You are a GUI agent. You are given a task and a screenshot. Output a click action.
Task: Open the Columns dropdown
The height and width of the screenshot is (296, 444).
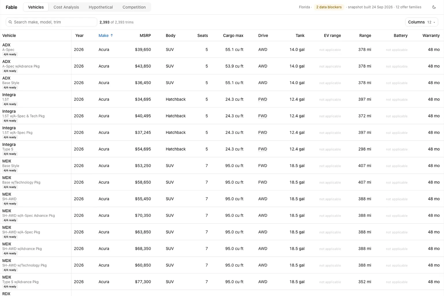coord(421,22)
